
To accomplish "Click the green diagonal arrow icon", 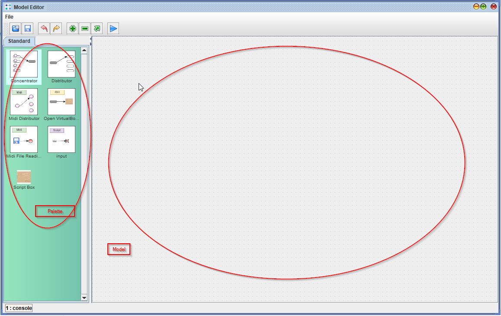I will [x=97, y=29].
